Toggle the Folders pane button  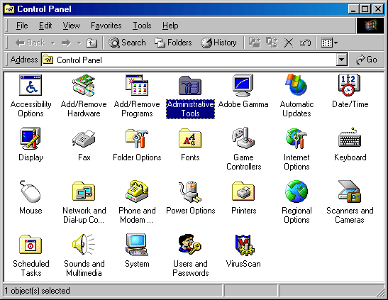pos(173,43)
